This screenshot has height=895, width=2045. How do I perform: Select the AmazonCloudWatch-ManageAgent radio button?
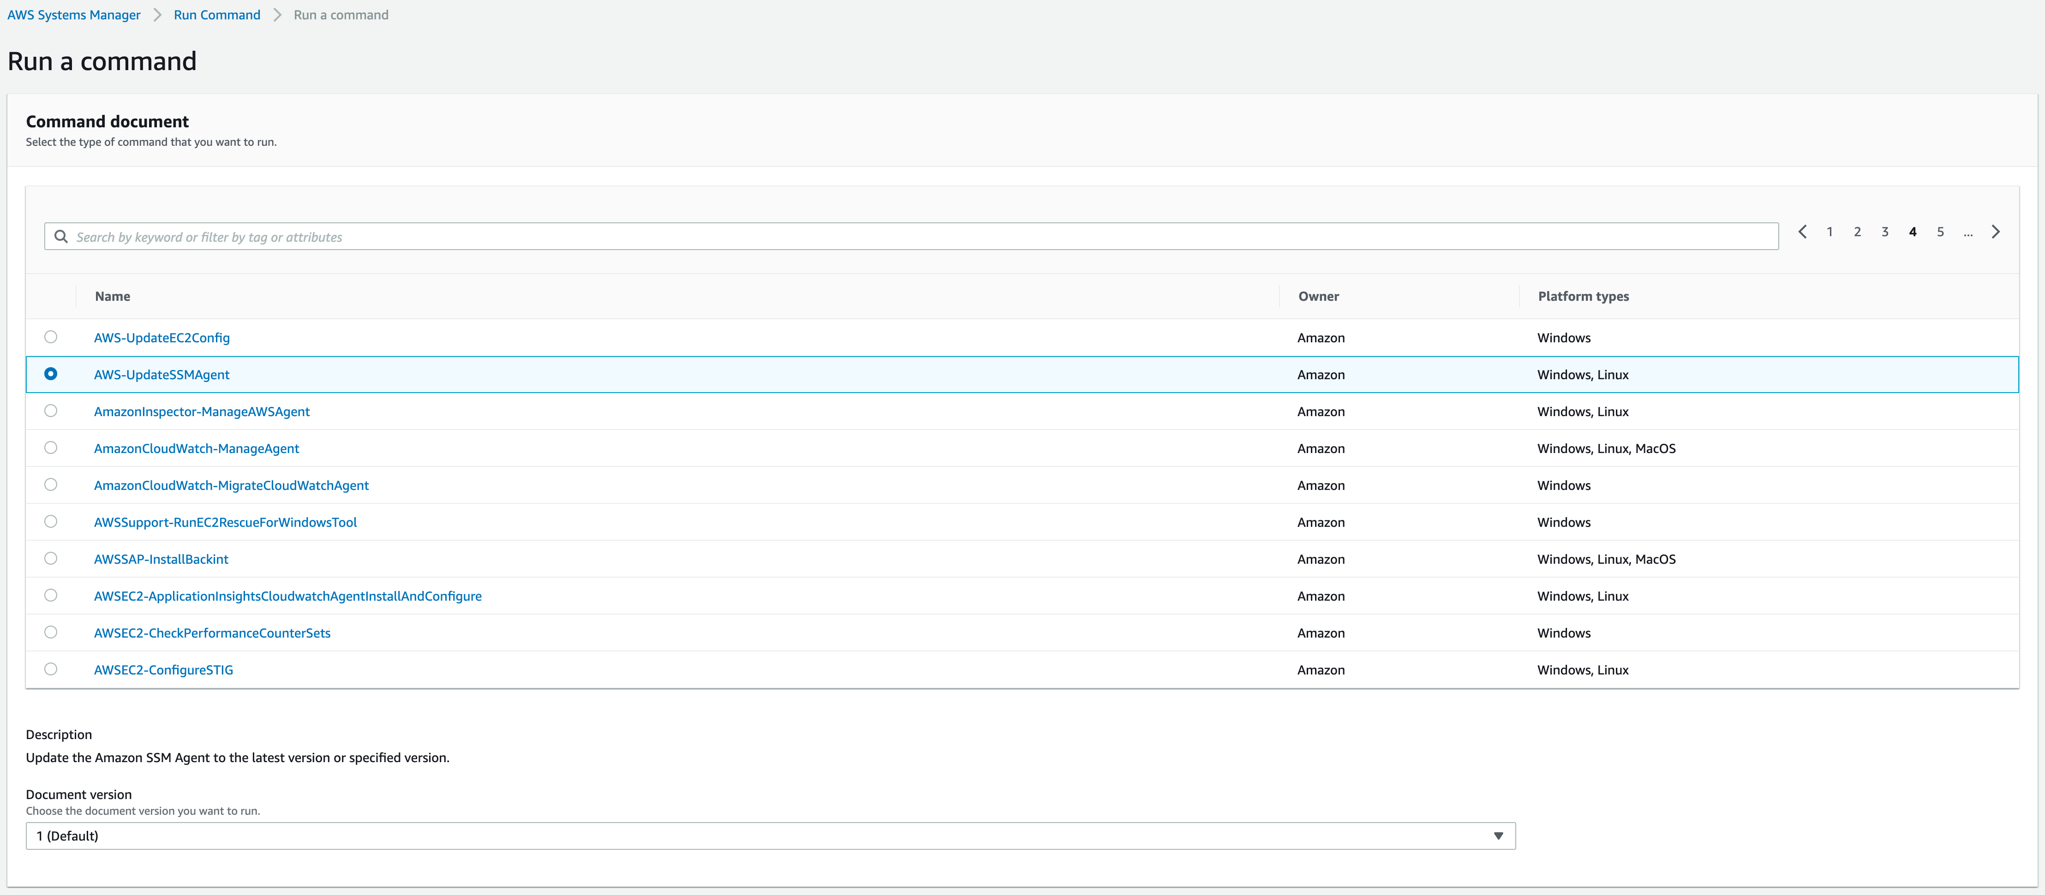[x=52, y=447]
